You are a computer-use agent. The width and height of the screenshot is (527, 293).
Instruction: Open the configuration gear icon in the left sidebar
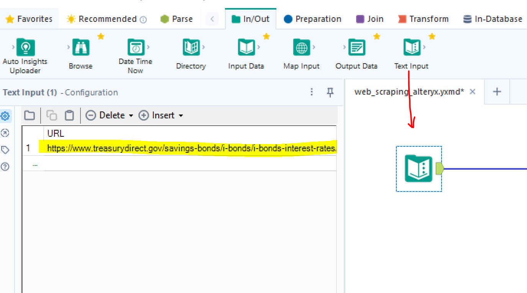[x=5, y=116]
